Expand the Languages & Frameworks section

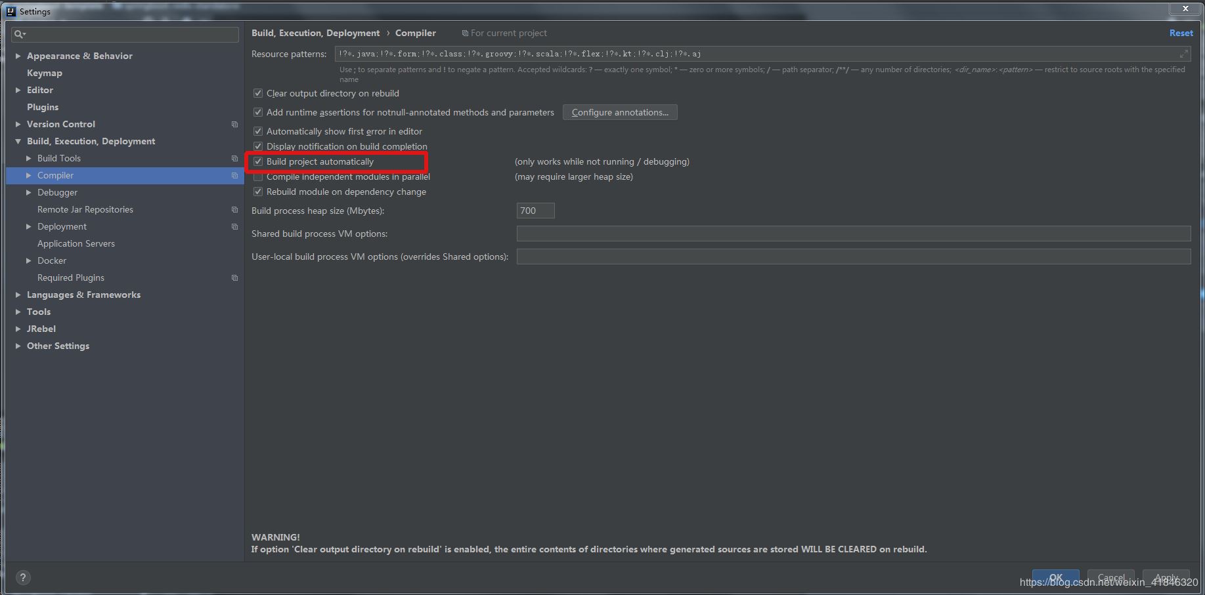(x=18, y=295)
